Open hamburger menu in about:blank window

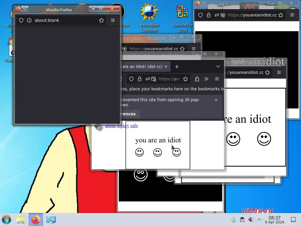pos(113,20)
